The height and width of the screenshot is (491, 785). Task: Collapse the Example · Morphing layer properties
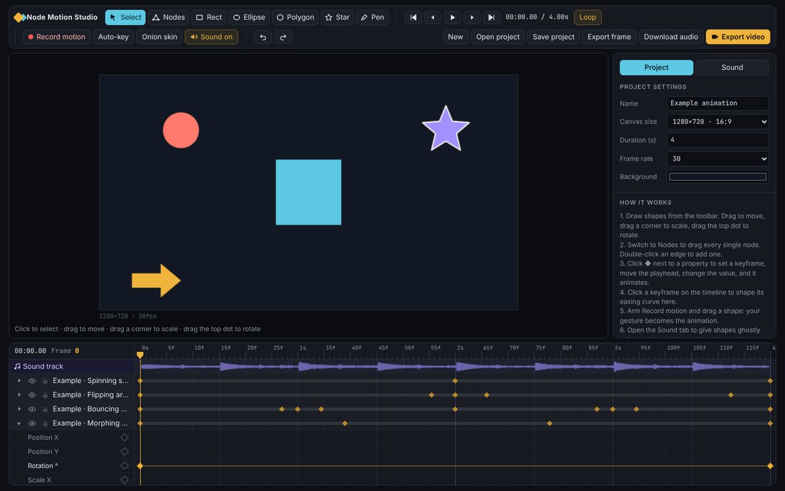pos(19,424)
